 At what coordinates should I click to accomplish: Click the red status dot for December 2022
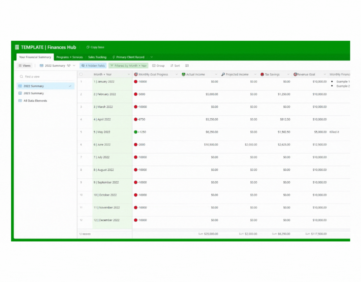pyautogui.click(x=136, y=220)
